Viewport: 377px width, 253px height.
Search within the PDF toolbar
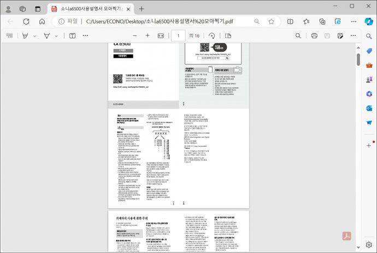298,36
